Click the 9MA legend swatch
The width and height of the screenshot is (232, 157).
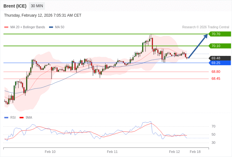pyautogui.click(x=22, y=118)
